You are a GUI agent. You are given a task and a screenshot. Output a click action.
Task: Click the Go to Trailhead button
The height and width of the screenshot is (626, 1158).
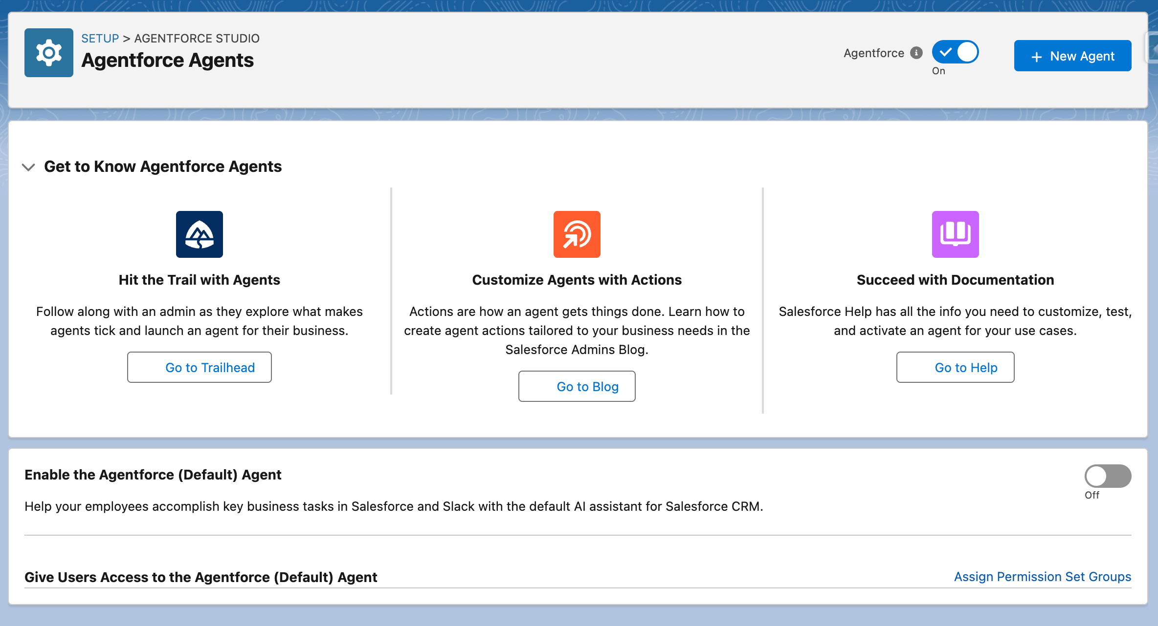tap(200, 367)
